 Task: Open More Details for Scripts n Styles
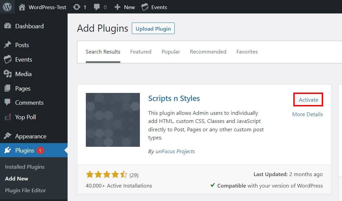tap(307, 114)
